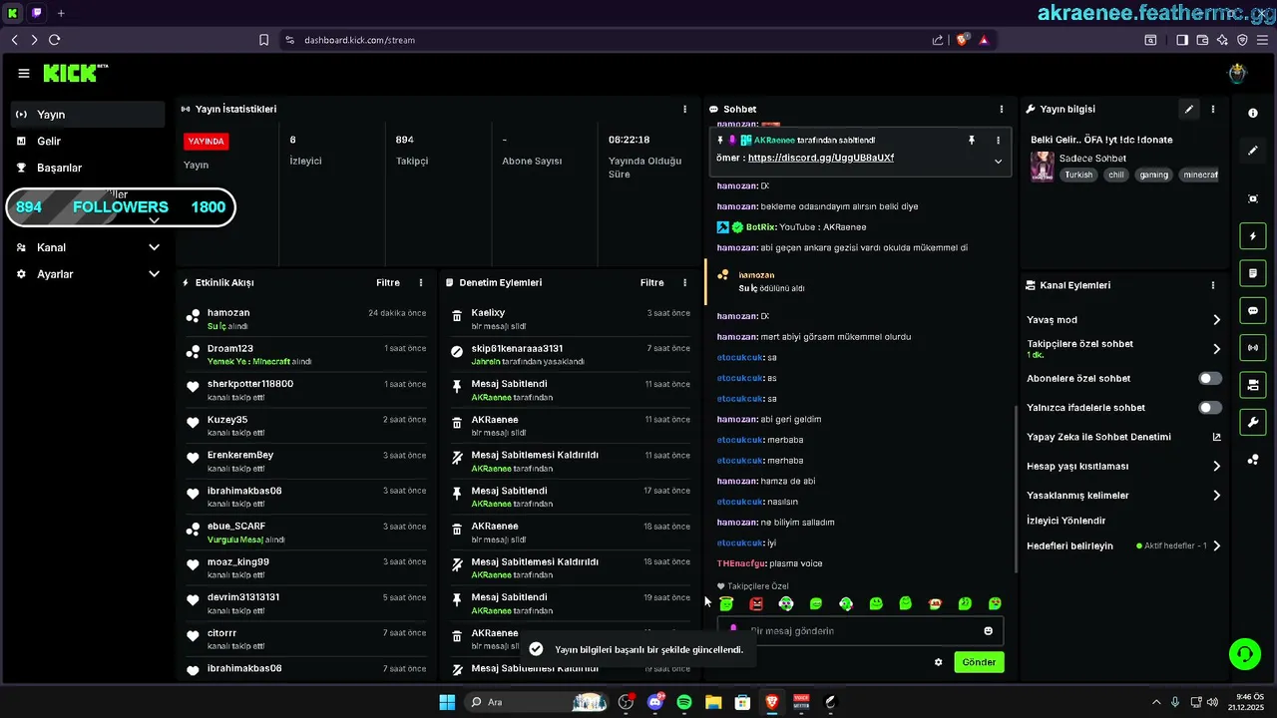Open the emoji picker in message box
Viewport: 1277px width, 718px height.
[x=989, y=630]
